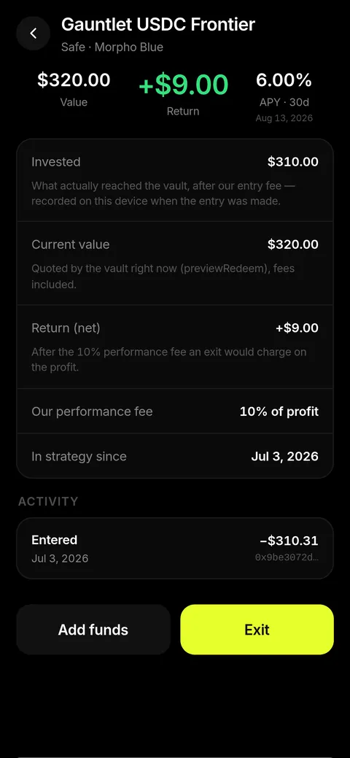Tap the -$310.31 entered amount
The image size is (350, 758).
pos(289,541)
